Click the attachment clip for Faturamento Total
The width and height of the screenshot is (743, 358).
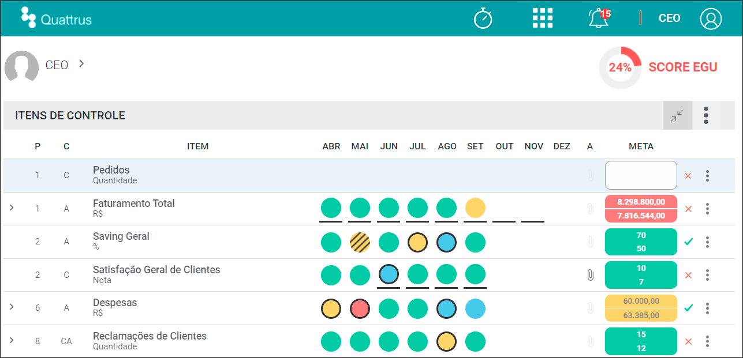590,209
